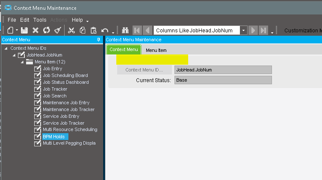This screenshot has height=180, width=322.
Task: Select Multi Resource Scheduling tree item
Action: 70,129
